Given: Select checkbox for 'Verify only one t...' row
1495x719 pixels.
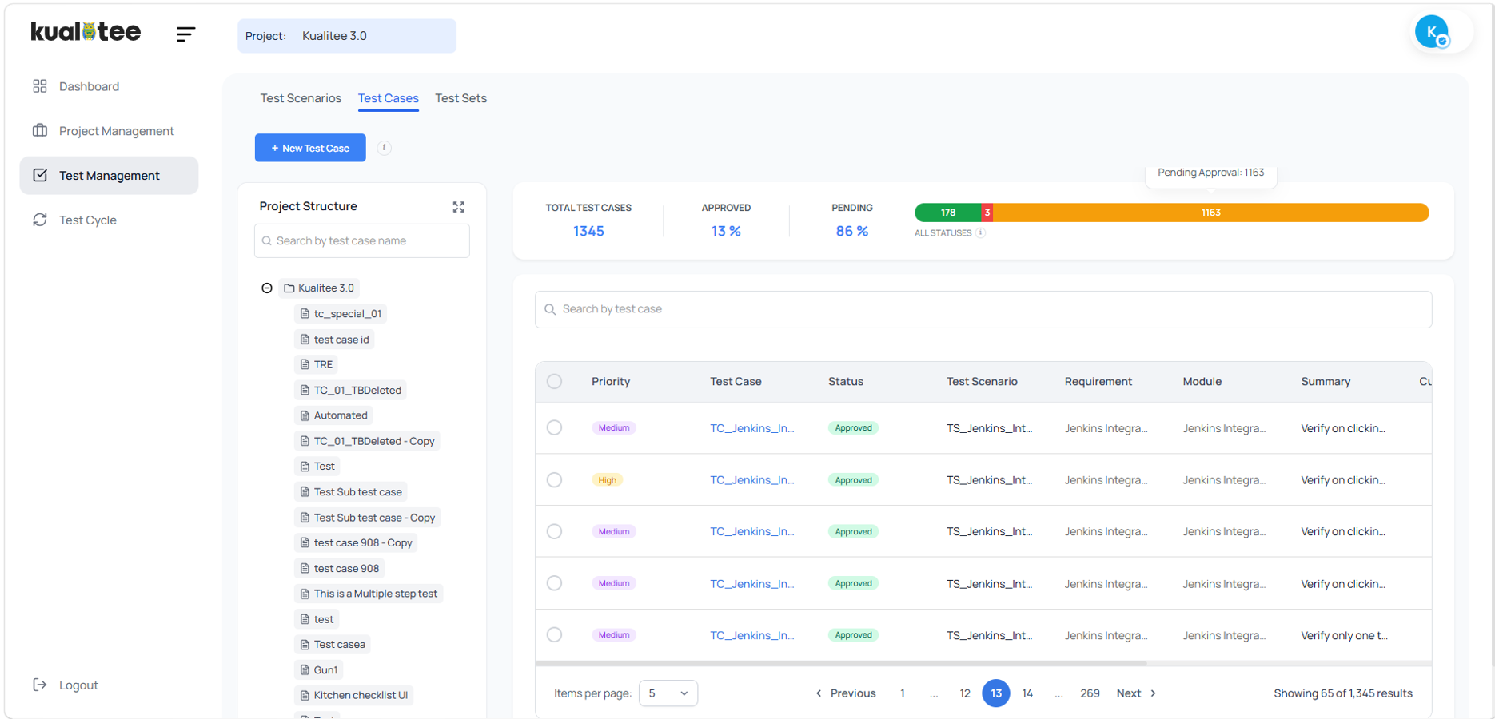Looking at the screenshot, I should tap(554, 634).
